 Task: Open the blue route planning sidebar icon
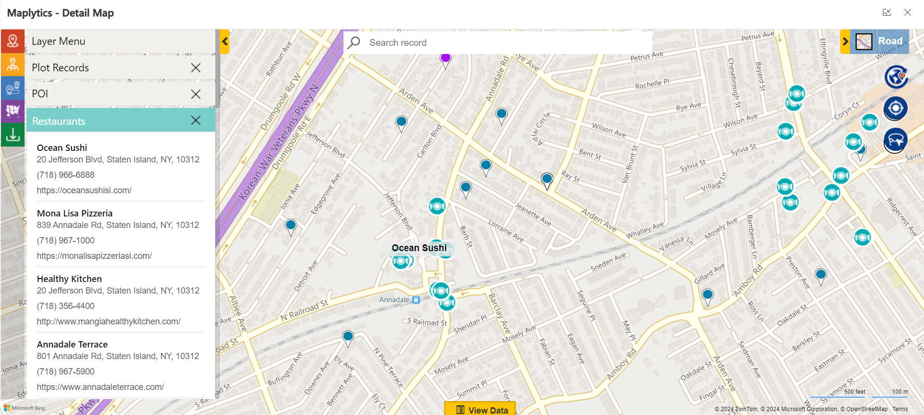(x=13, y=88)
